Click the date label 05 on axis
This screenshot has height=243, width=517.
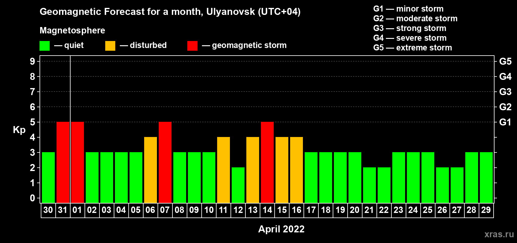click(136, 210)
